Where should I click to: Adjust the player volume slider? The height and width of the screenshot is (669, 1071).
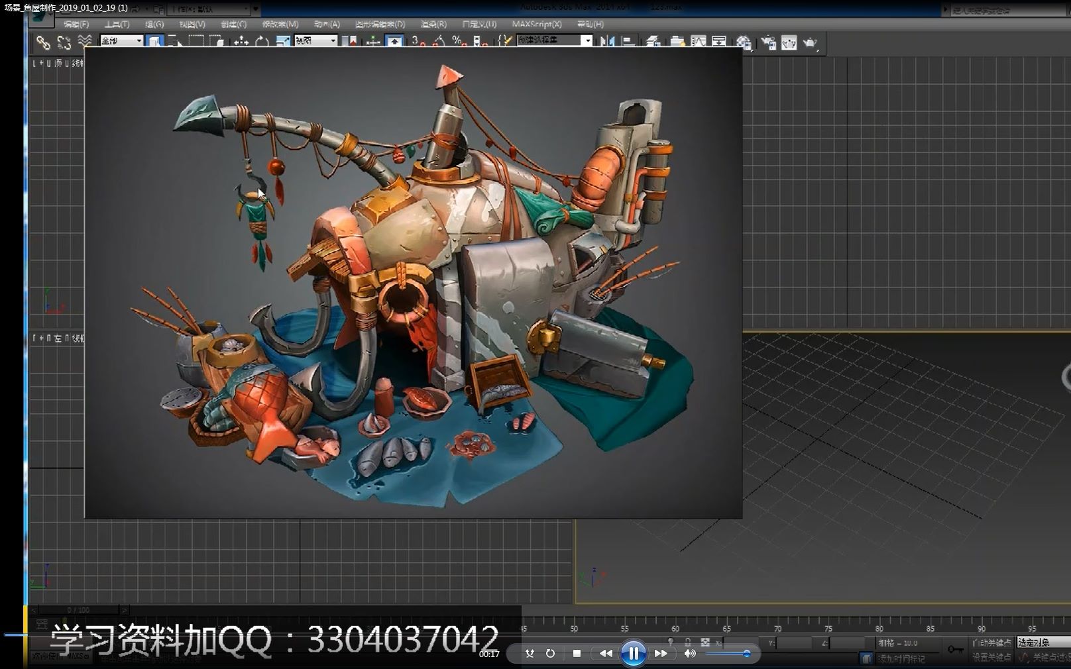728,654
